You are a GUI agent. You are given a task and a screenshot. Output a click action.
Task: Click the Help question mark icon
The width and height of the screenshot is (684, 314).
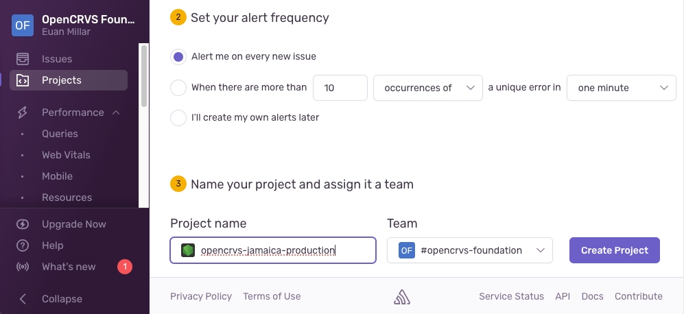click(x=23, y=245)
